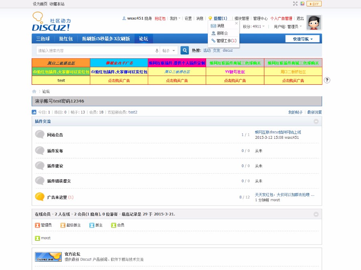Click hot search term 交友
This screenshot has height=270, width=361.
[x=217, y=50]
